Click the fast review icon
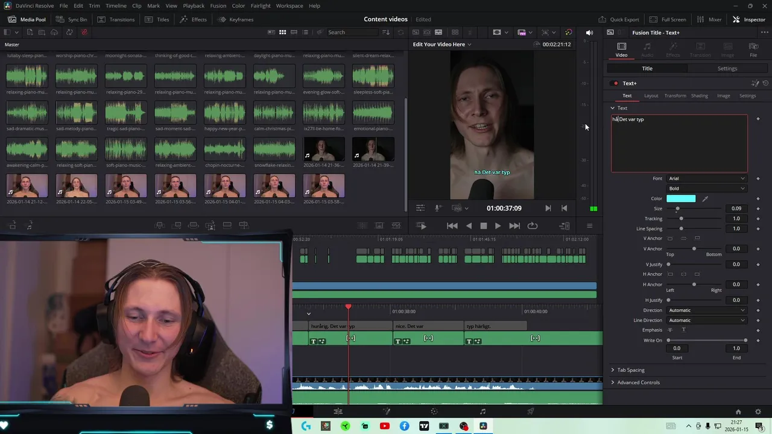 tap(422, 225)
